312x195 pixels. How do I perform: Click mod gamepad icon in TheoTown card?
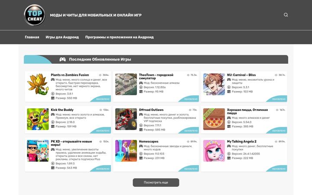pos(141,83)
